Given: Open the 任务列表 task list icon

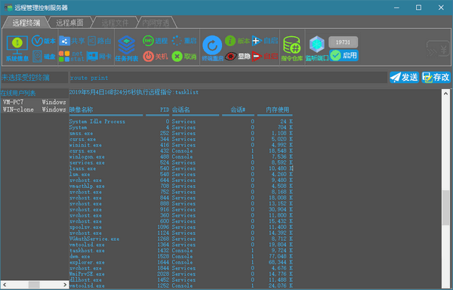Looking at the screenshot, I should (127, 48).
